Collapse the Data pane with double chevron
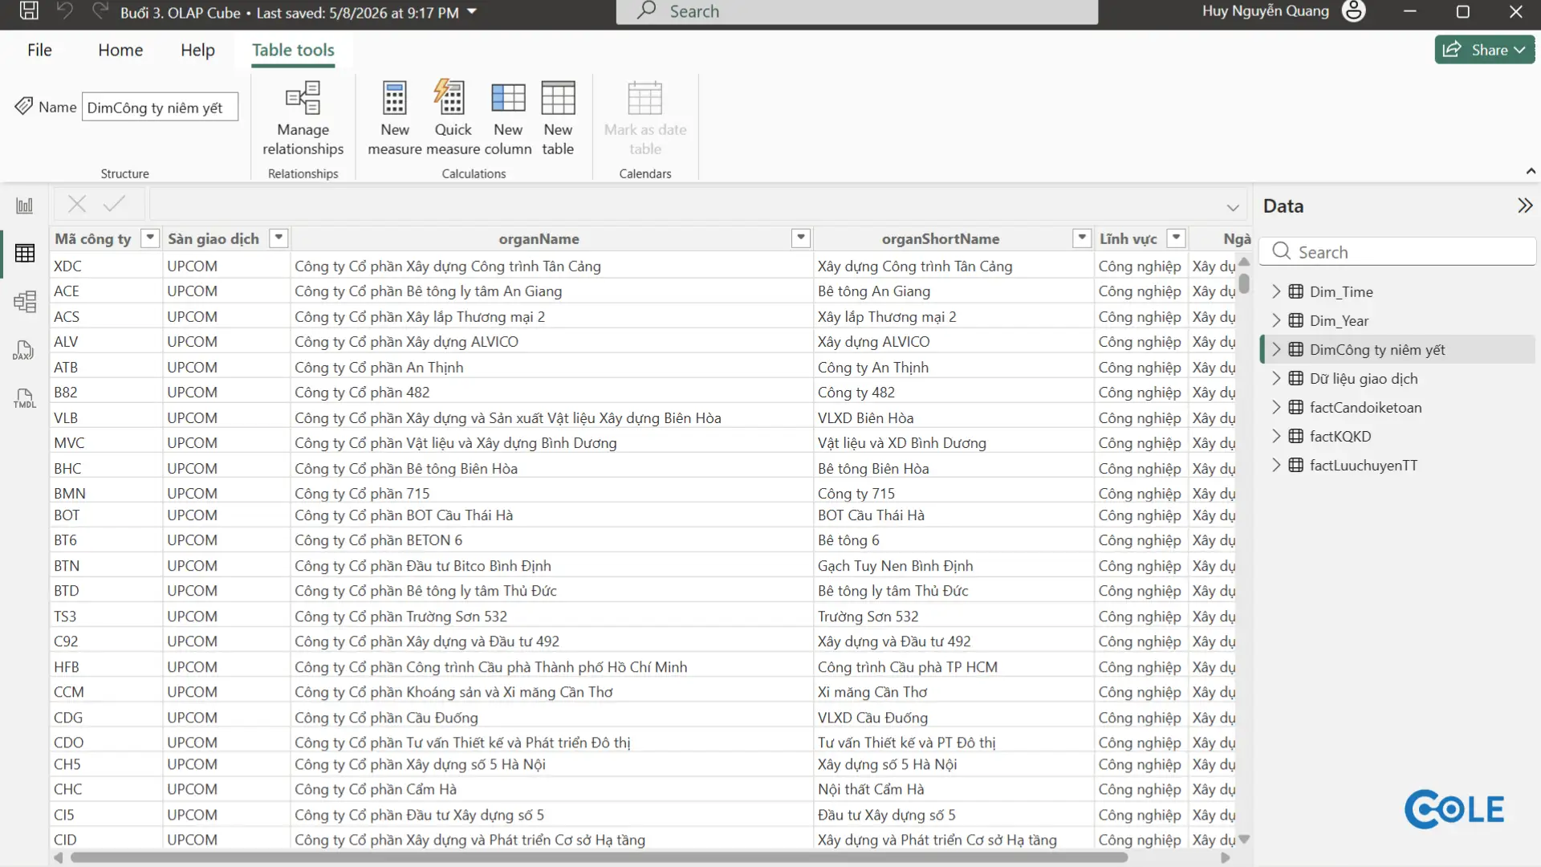The width and height of the screenshot is (1541, 867). [1525, 206]
